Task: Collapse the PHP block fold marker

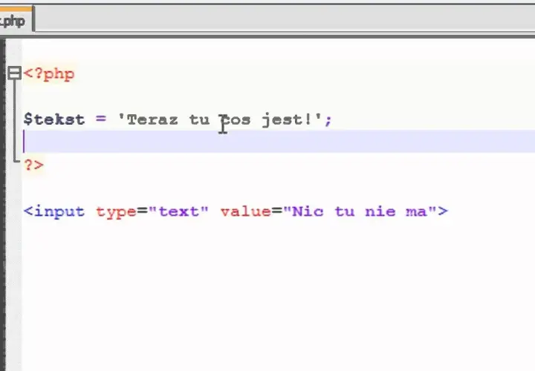Action: click(14, 73)
